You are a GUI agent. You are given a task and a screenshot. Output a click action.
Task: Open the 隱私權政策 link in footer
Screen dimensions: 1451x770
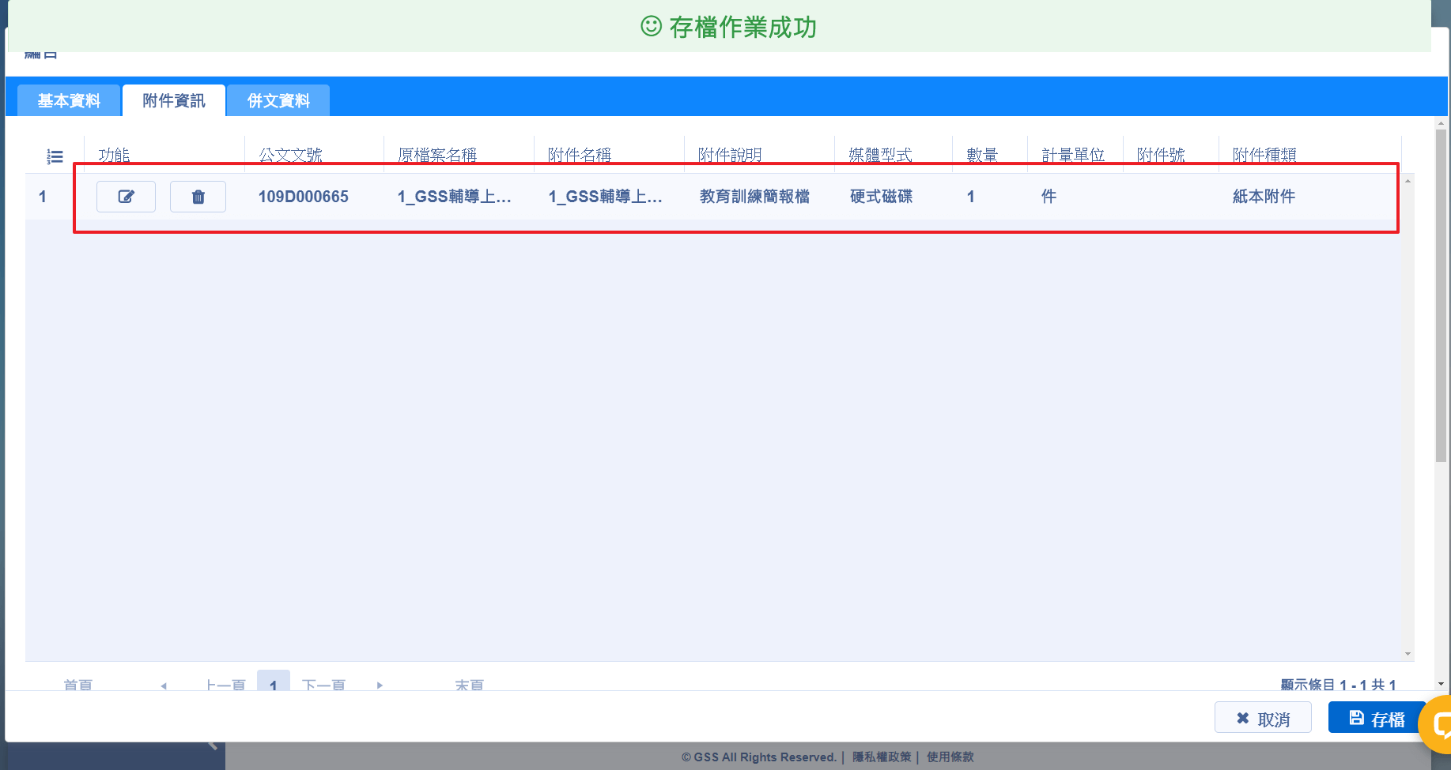(x=882, y=757)
